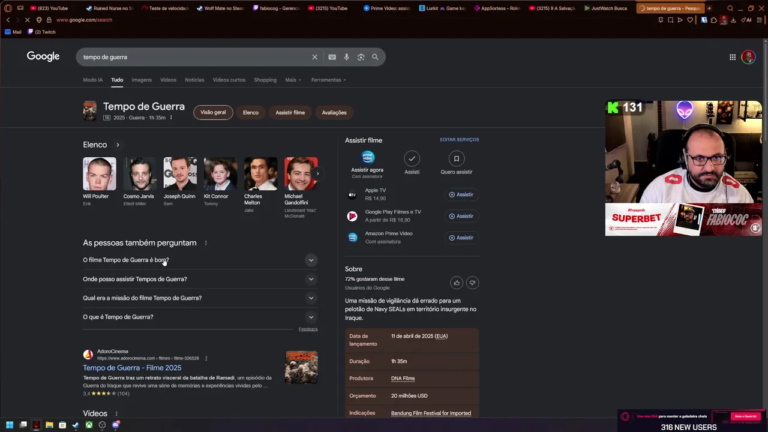
Task: Click 'Assistir' for Amazon Prime Video
Action: click(461, 238)
